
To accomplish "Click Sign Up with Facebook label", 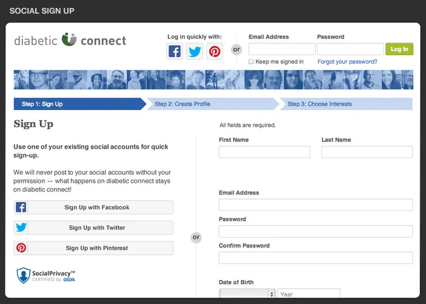I will [97, 207].
